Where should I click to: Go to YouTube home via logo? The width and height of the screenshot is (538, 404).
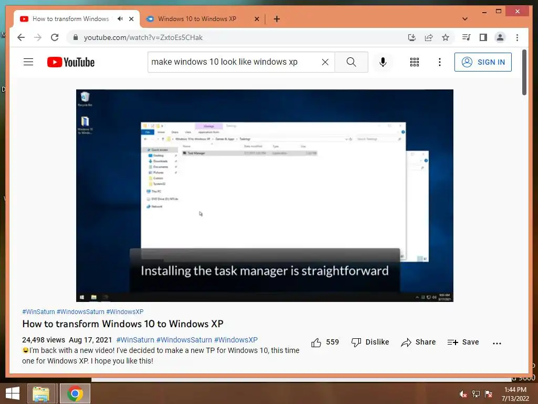pos(71,62)
